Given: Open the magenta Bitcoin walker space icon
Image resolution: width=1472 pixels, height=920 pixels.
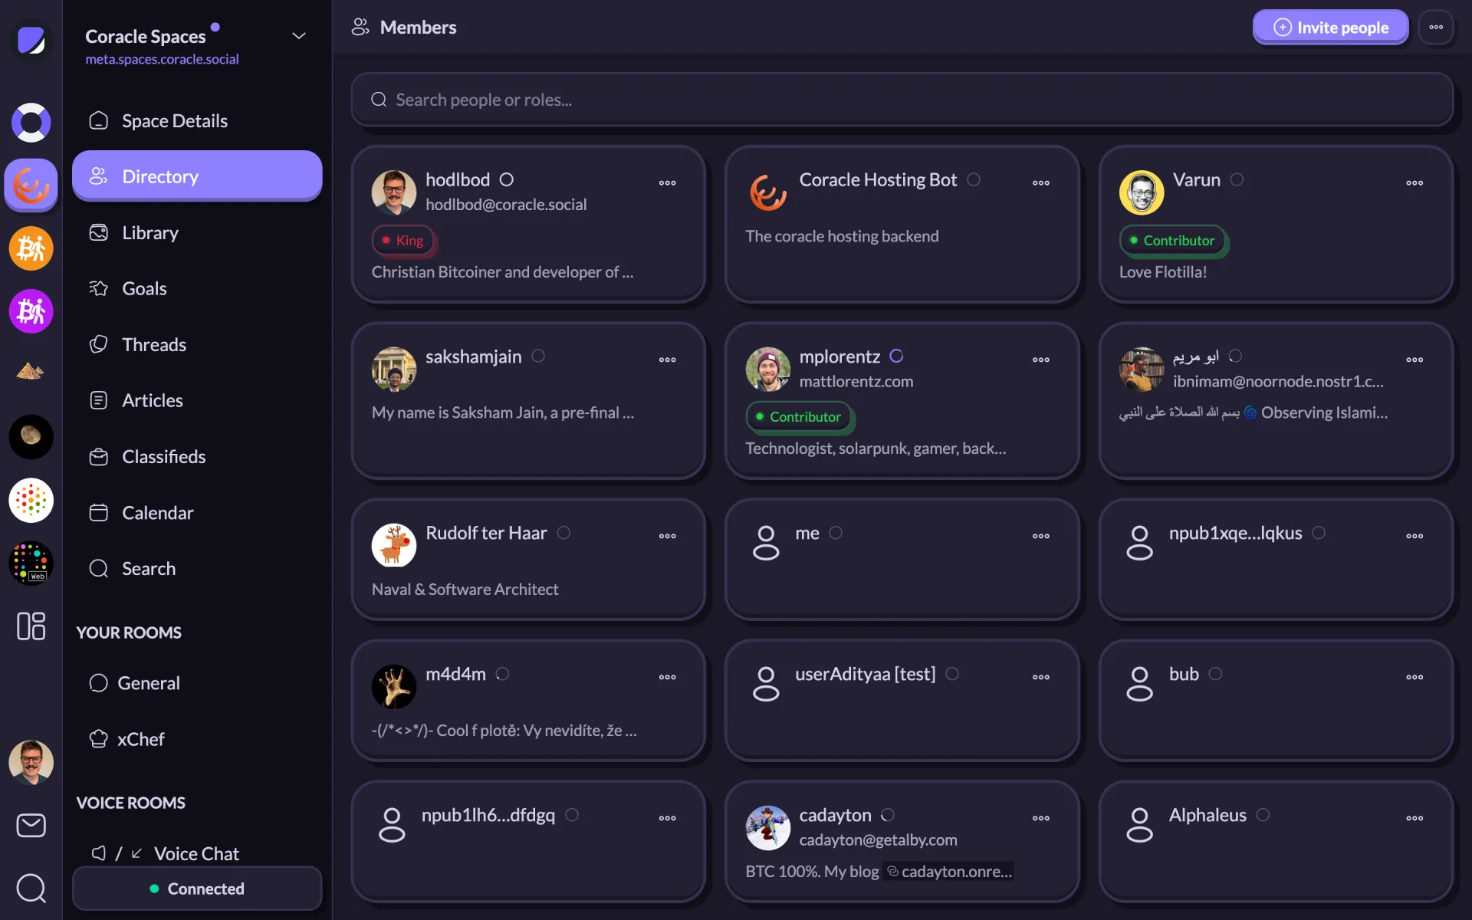Looking at the screenshot, I should (31, 311).
